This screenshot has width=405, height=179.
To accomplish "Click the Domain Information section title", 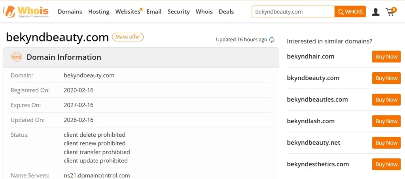I will [x=64, y=57].
